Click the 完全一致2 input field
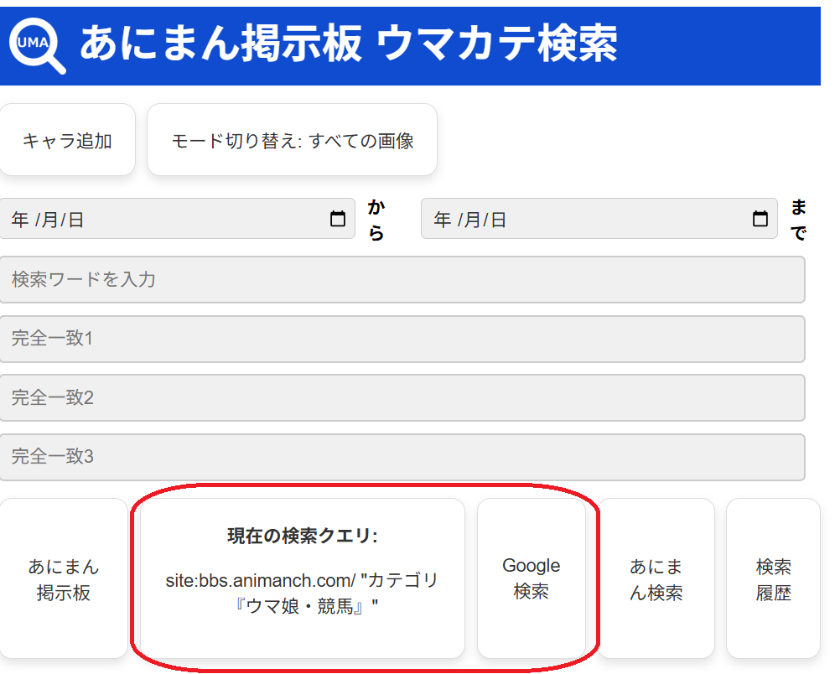Image resolution: width=835 pixels, height=674 pixels. click(402, 397)
